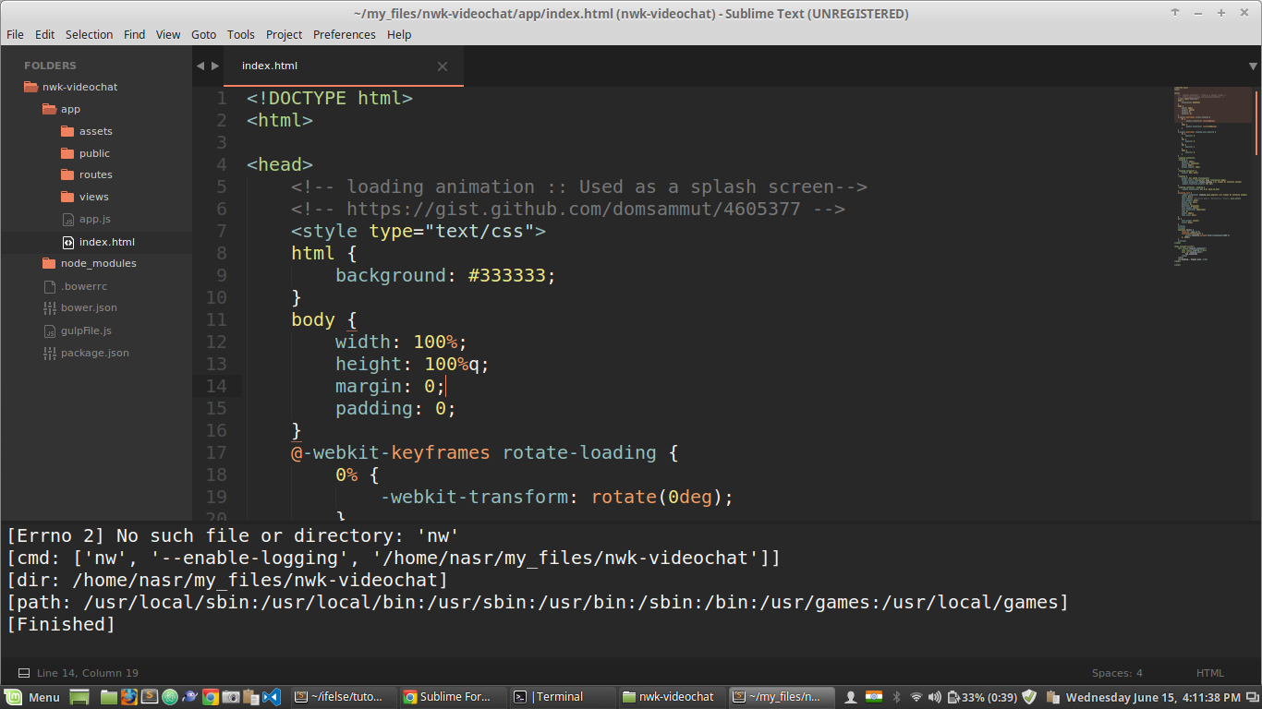The height and width of the screenshot is (709, 1262).
Task: Click the index.html file icon in sidebar
Action: pyautogui.click(x=67, y=242)
